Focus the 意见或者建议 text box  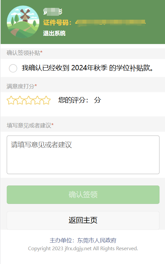pos(83,155)
